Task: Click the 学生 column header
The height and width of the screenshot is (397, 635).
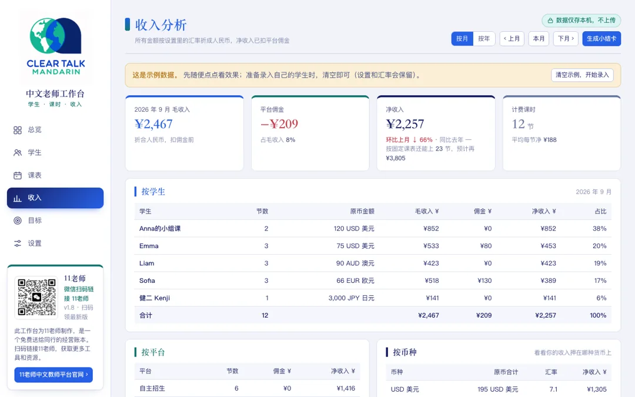Action: (145, 212)
